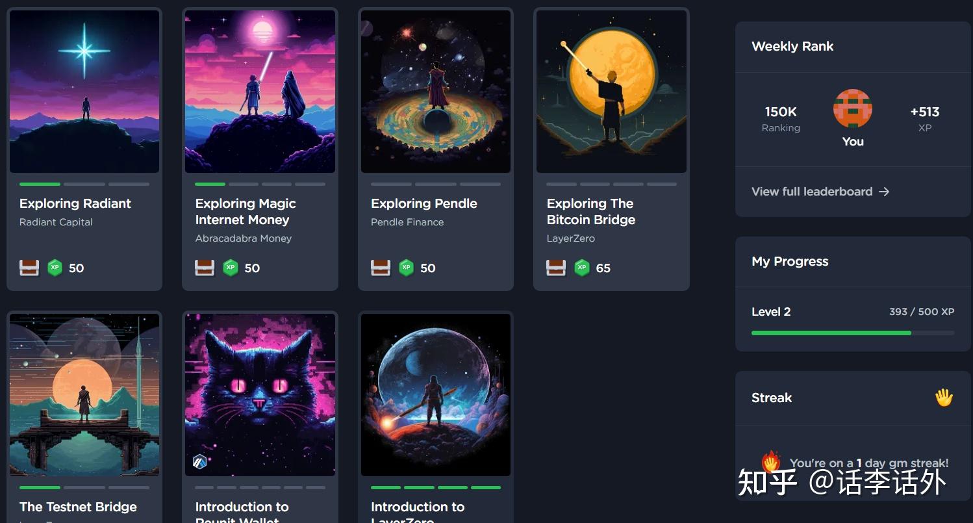Select the Exploring Pendle quest title
This screenshot has height=523, width=973.
(424, 203)
